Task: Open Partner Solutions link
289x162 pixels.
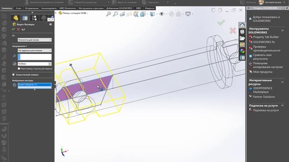Action: 264,97
